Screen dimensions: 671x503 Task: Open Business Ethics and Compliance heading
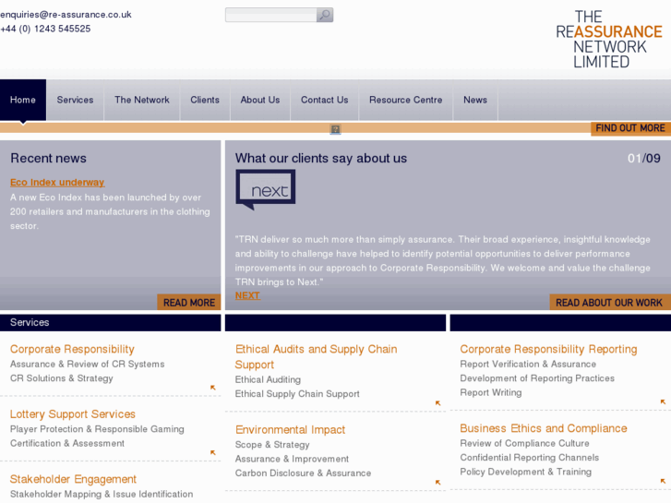click(544, 428)
